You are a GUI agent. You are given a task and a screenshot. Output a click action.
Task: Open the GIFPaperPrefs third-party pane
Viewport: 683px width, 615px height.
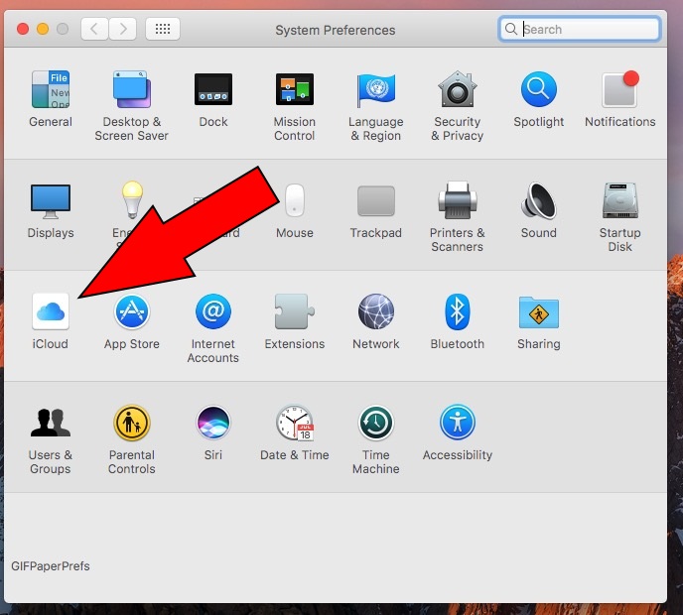[x=51, y=566]
